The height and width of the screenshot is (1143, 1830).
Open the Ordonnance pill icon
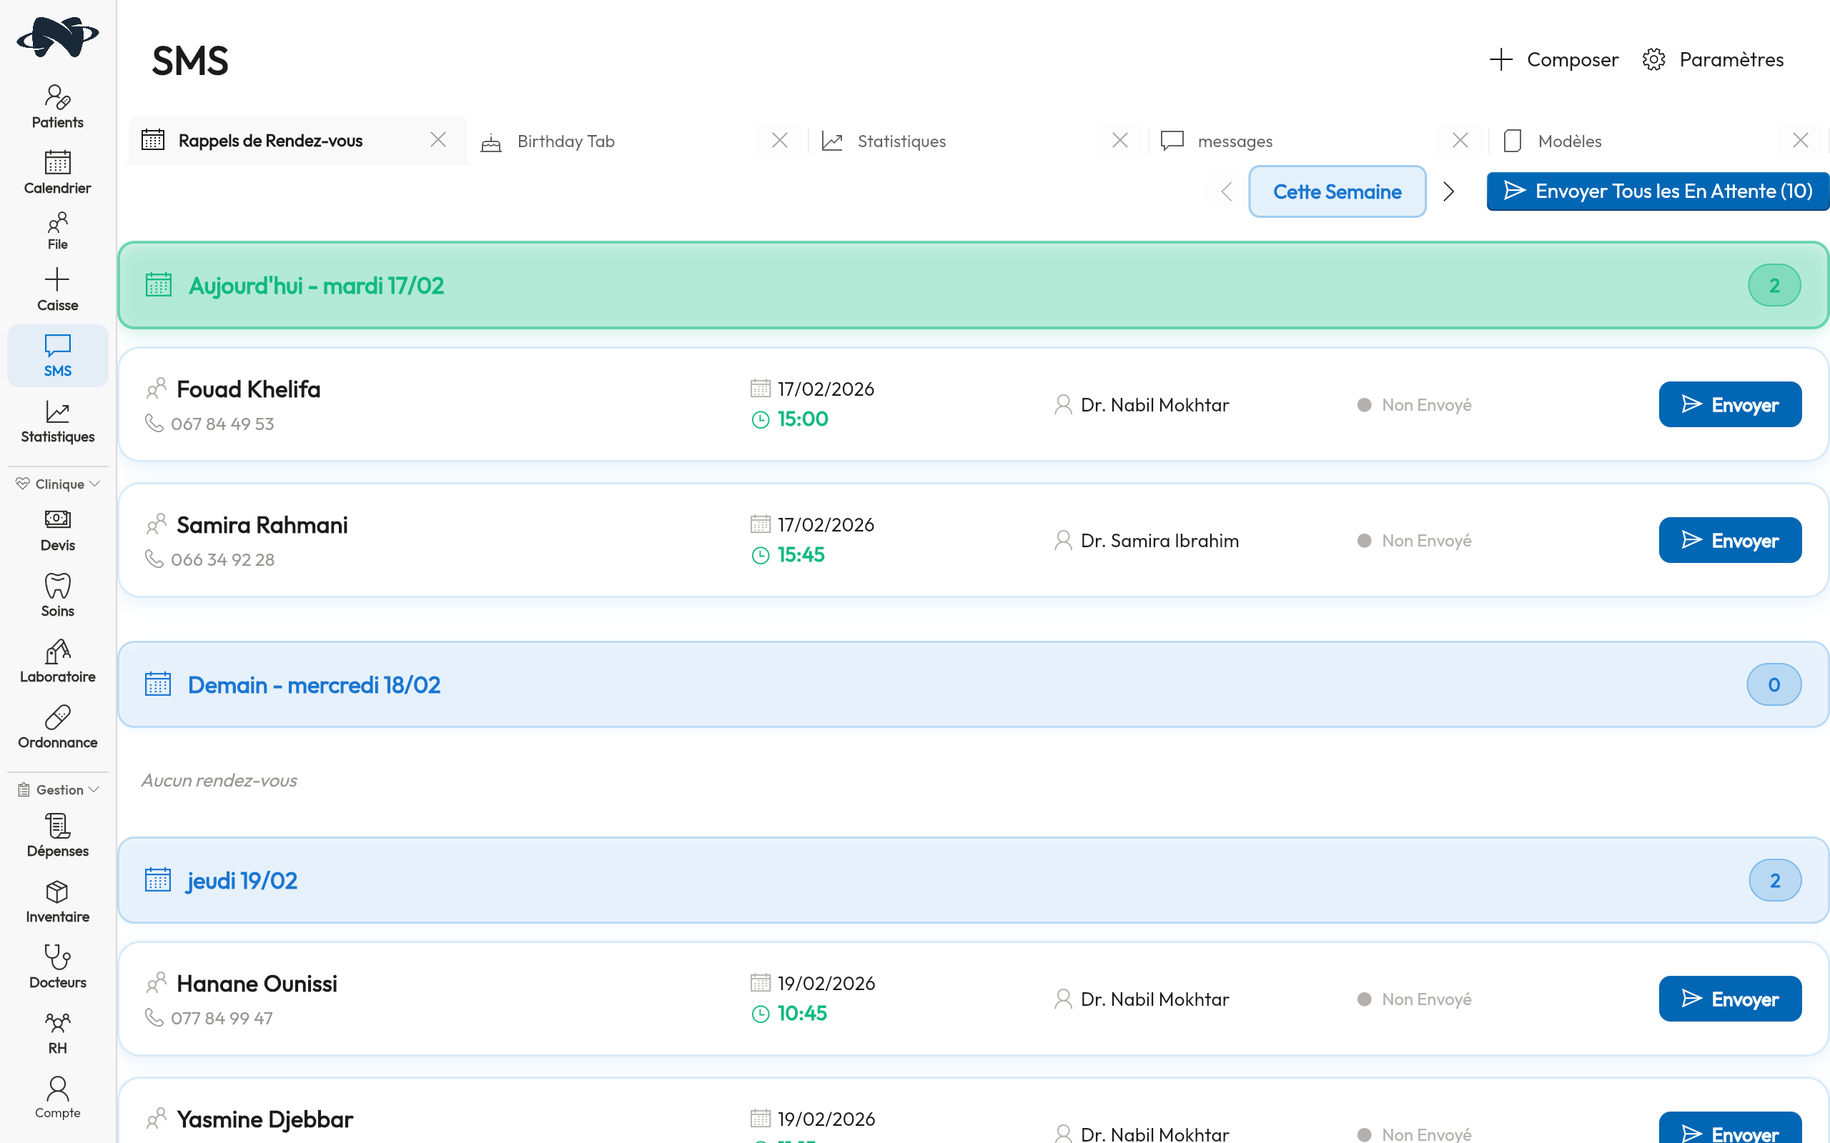click(x=57, y=717)
